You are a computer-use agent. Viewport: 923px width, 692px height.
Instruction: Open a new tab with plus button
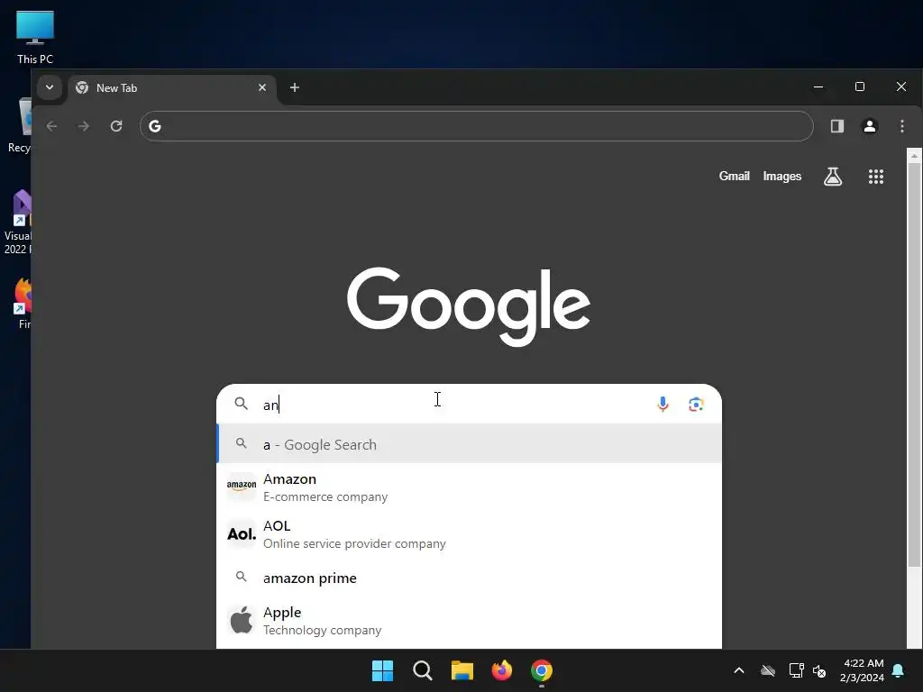[295, 87]
